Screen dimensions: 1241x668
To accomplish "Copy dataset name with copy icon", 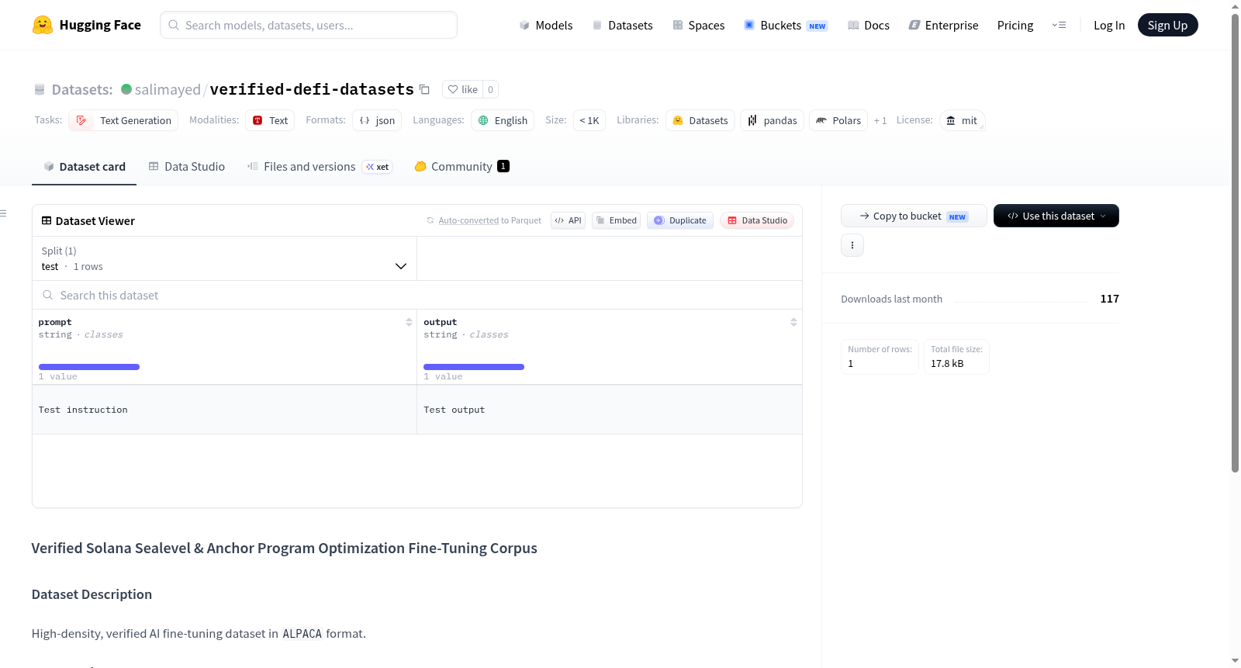I will tap(424, 89).
